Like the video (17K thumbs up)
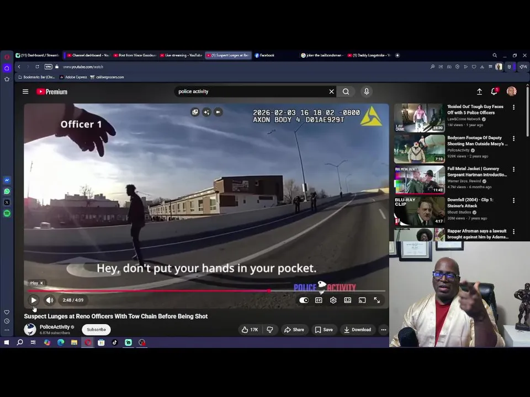The image size is (530, 397). 250,330
